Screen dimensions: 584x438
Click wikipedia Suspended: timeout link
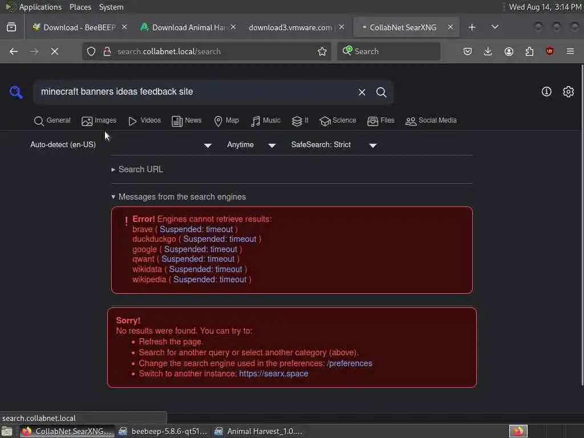[x=210, y=279]
